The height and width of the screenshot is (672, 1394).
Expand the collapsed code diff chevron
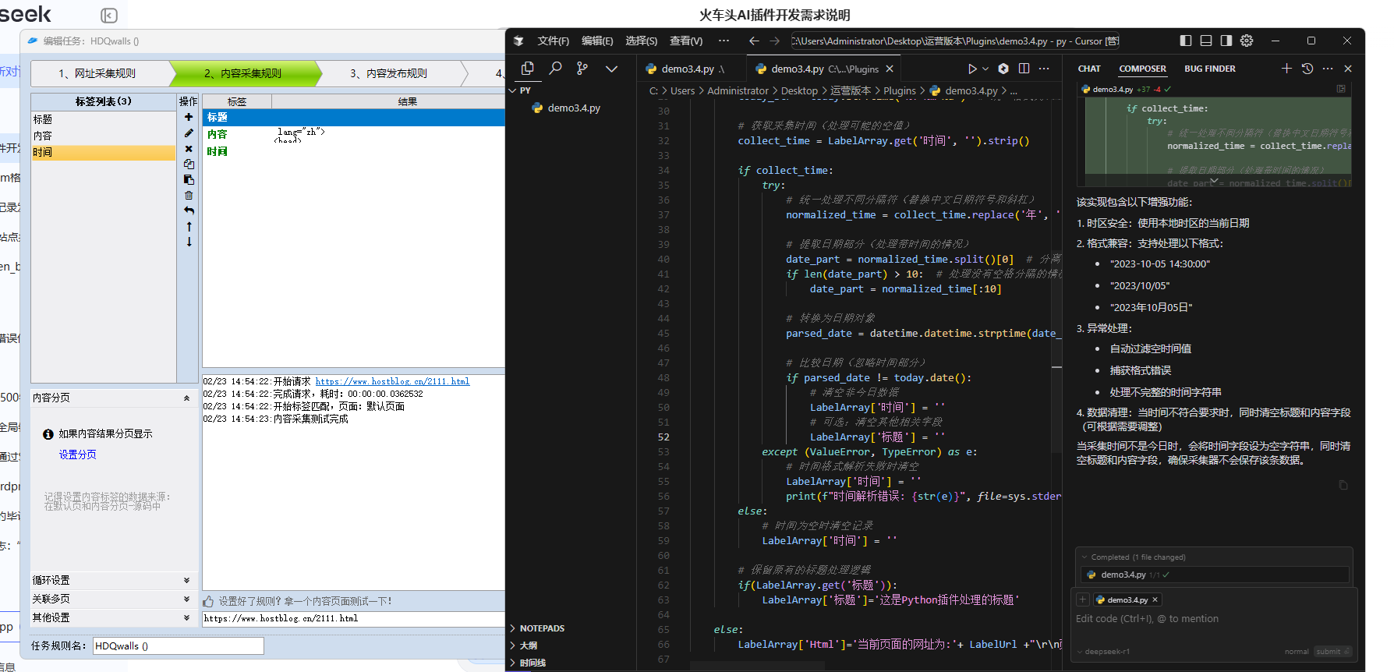1214,181
